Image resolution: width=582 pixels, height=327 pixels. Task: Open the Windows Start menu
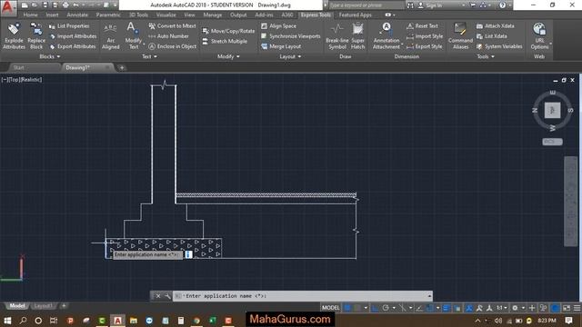tap(7, 321)
